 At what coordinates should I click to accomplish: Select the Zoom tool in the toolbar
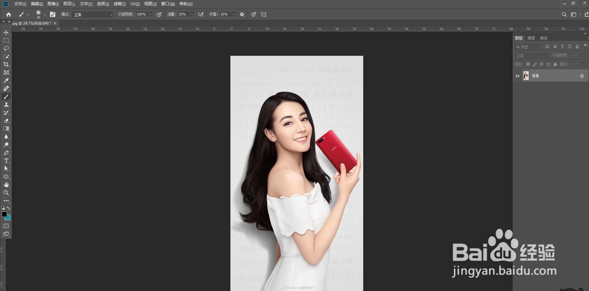tap(6, 193)
